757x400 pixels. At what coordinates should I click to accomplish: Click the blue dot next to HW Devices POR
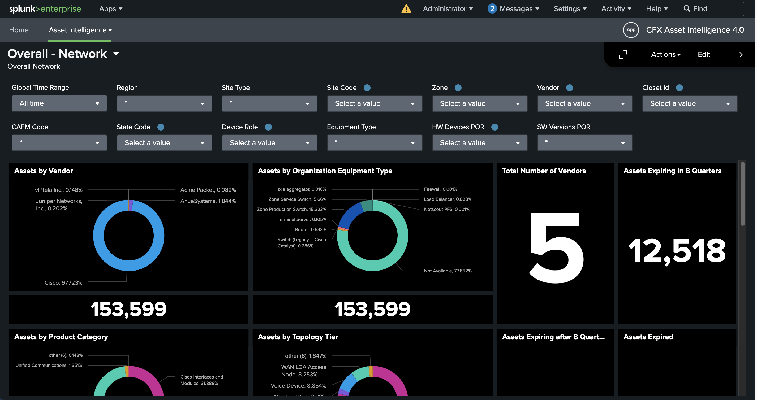point(494,127)
